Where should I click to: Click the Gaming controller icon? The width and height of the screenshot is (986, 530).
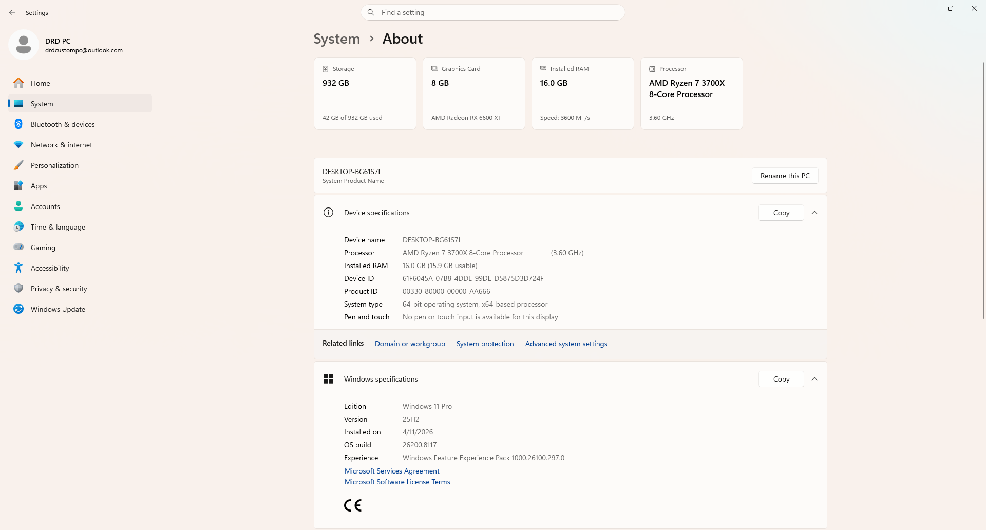pyautogui.click(x=18, y=247)
